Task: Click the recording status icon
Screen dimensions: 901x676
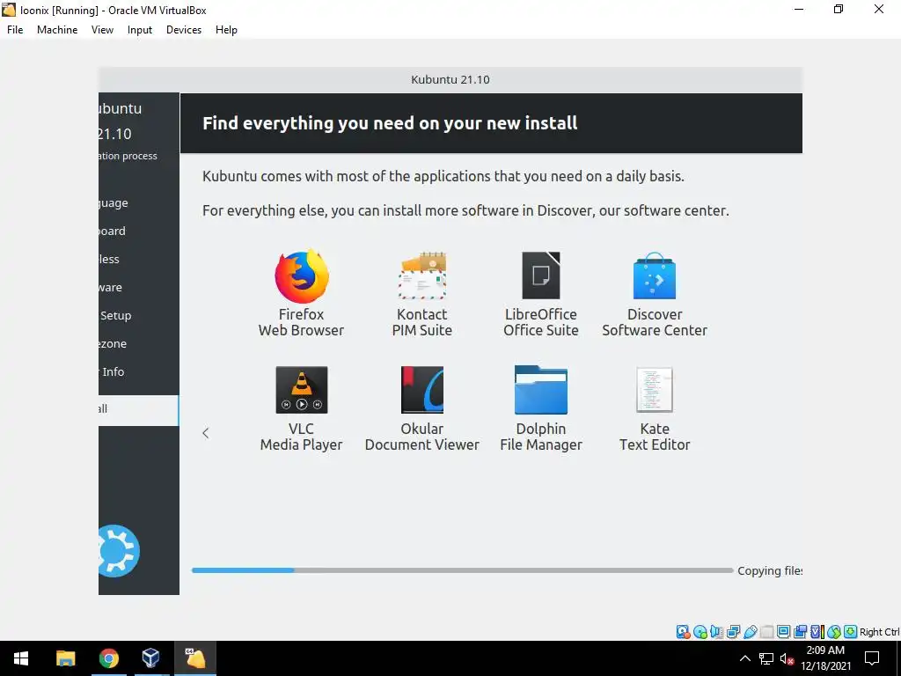Action: [x=800, y=632]
